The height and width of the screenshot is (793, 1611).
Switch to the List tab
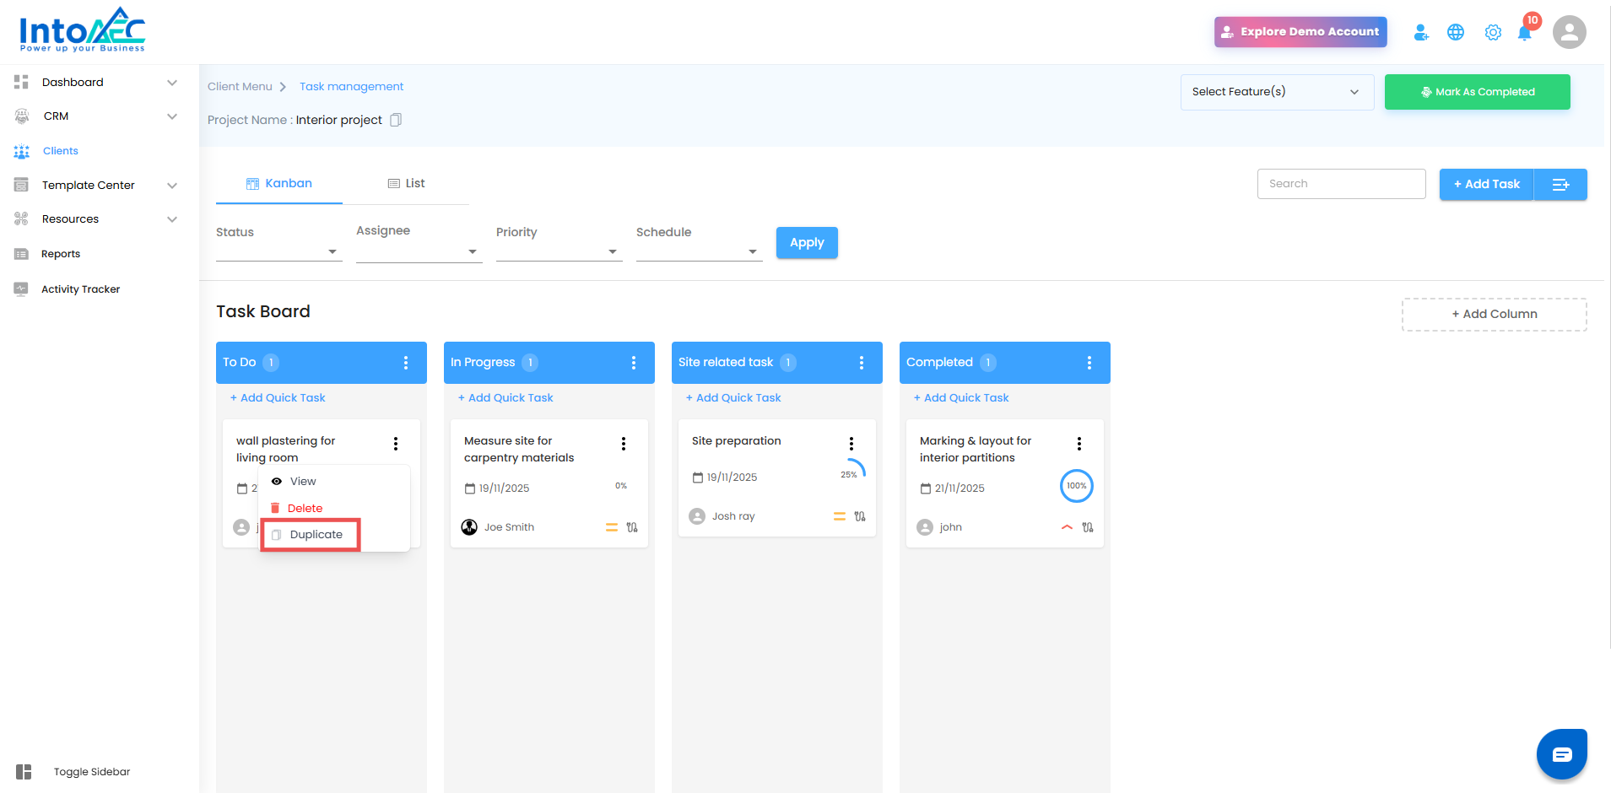point(406,183)
